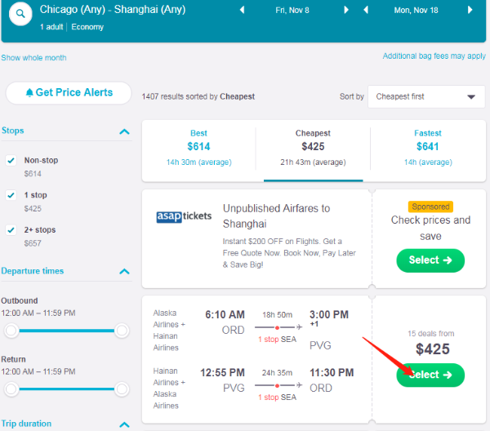
Task: Open the search magnifier icon
Action: (x=20, y=14)
